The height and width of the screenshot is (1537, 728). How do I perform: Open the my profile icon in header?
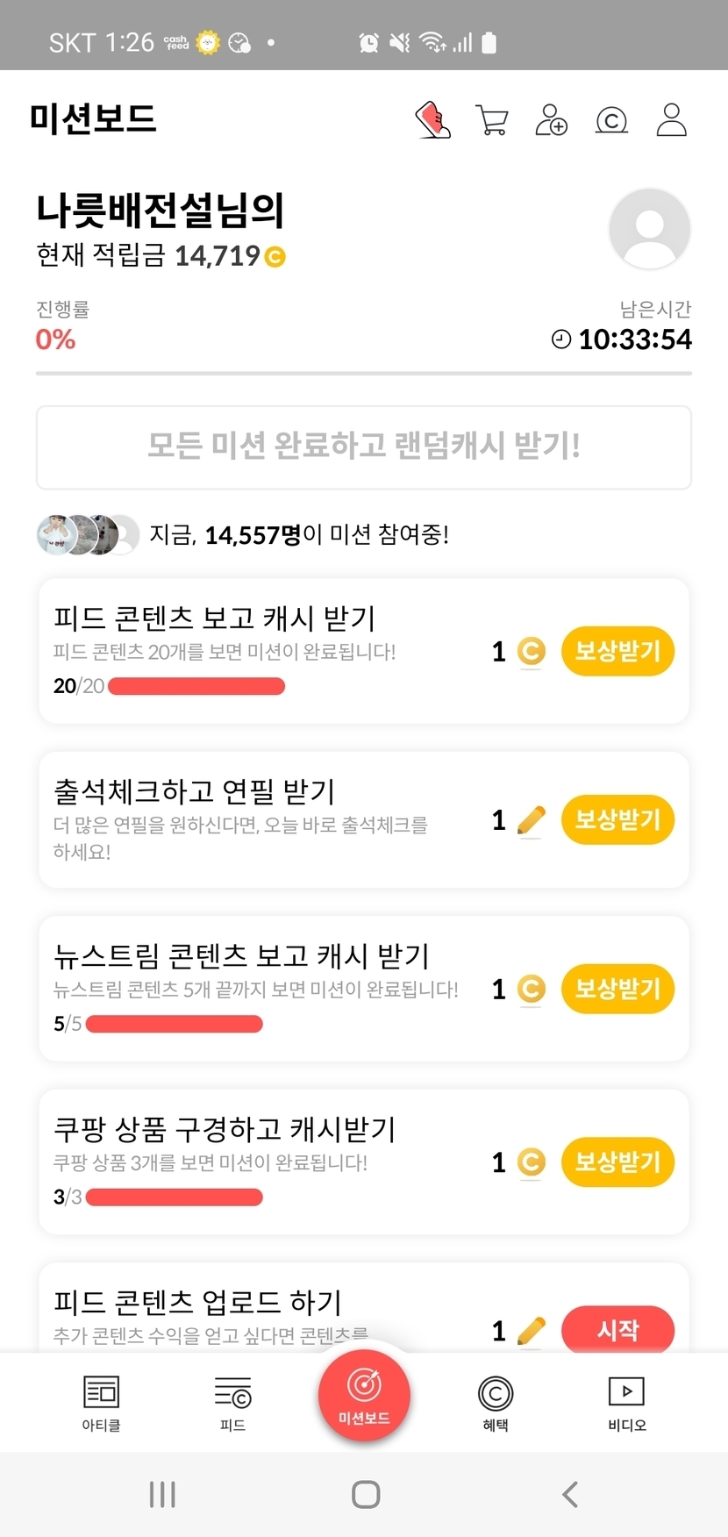(x=672, y=120)
